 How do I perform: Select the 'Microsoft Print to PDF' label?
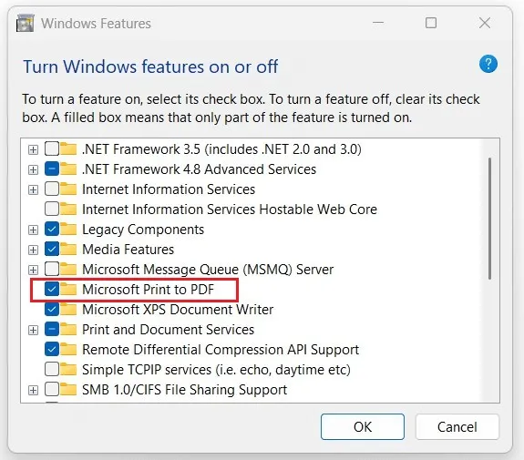148,290
